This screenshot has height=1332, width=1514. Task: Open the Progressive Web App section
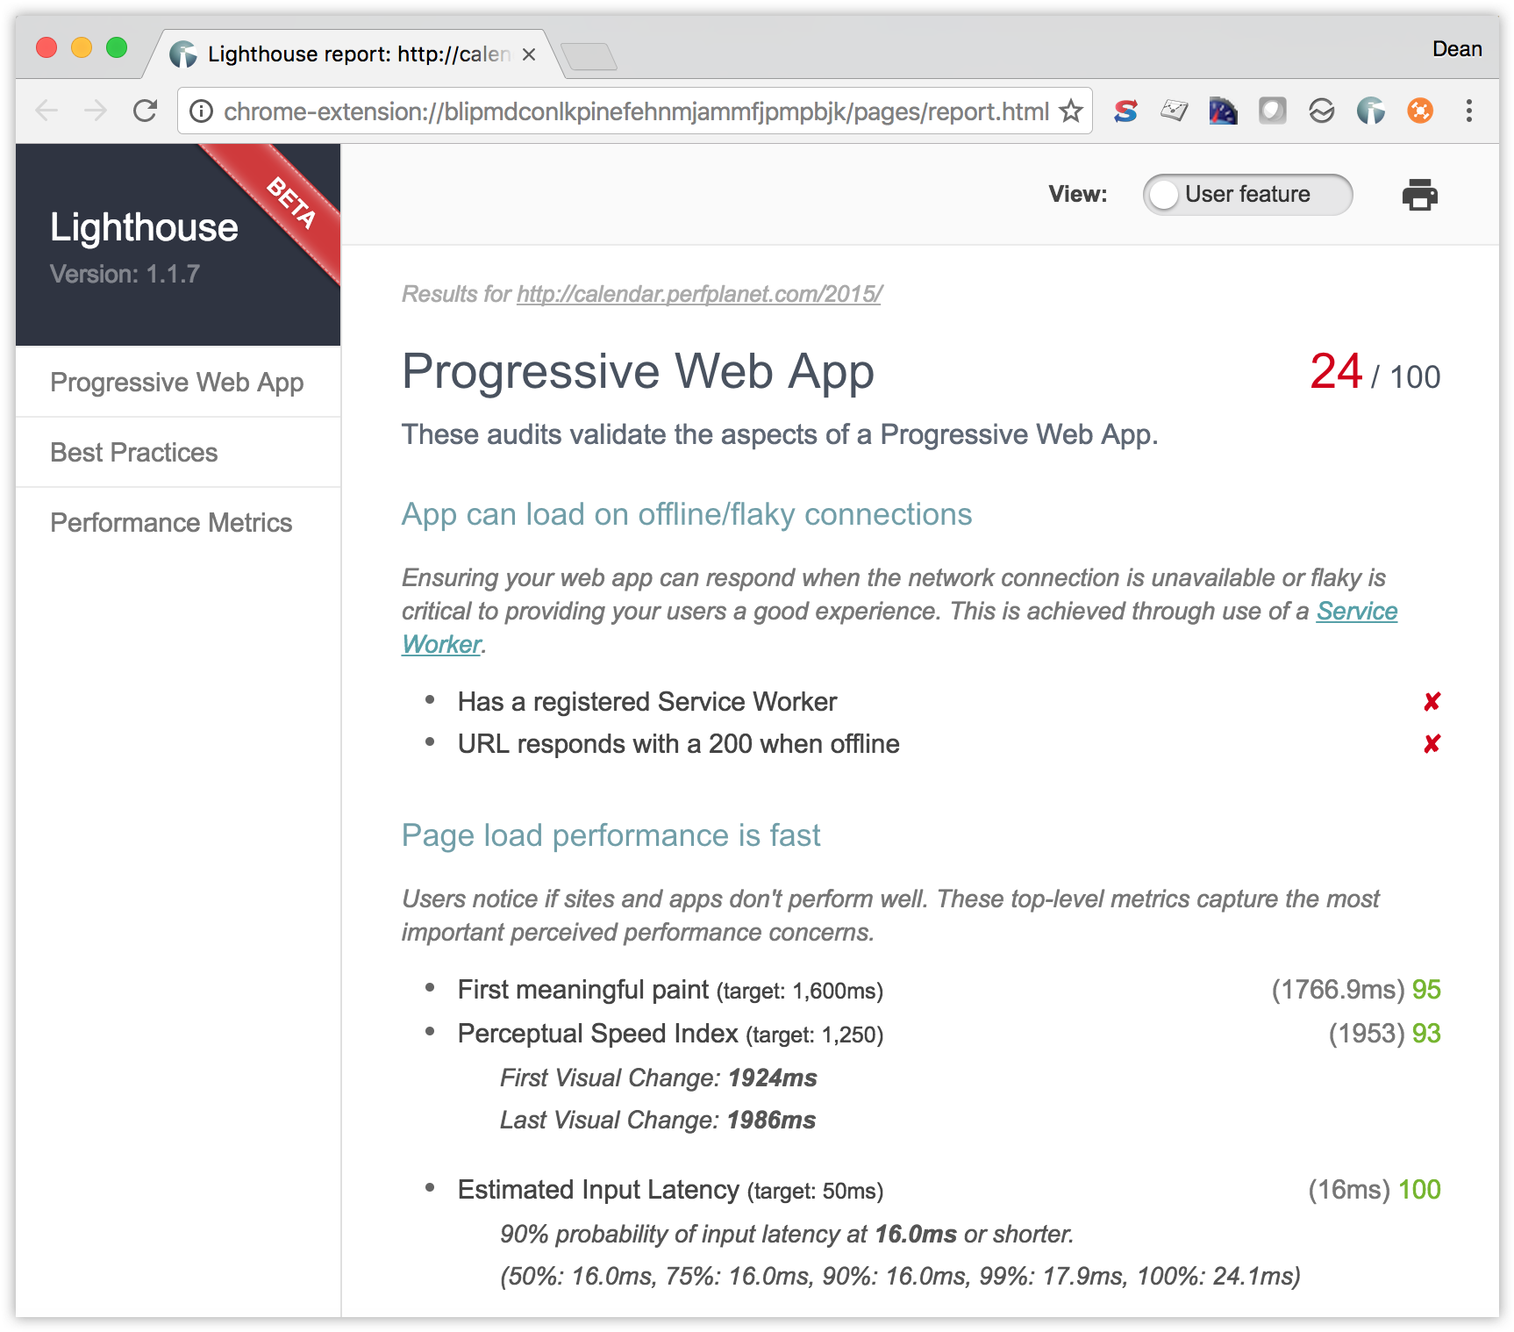[x=177, y=383]
